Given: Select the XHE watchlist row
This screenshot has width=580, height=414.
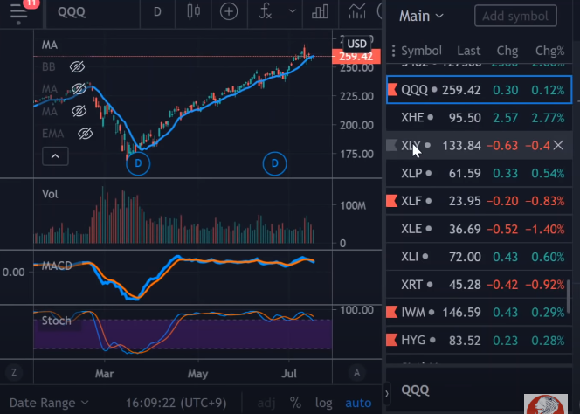Looking at the screenshot, I should tap(479, 118).
